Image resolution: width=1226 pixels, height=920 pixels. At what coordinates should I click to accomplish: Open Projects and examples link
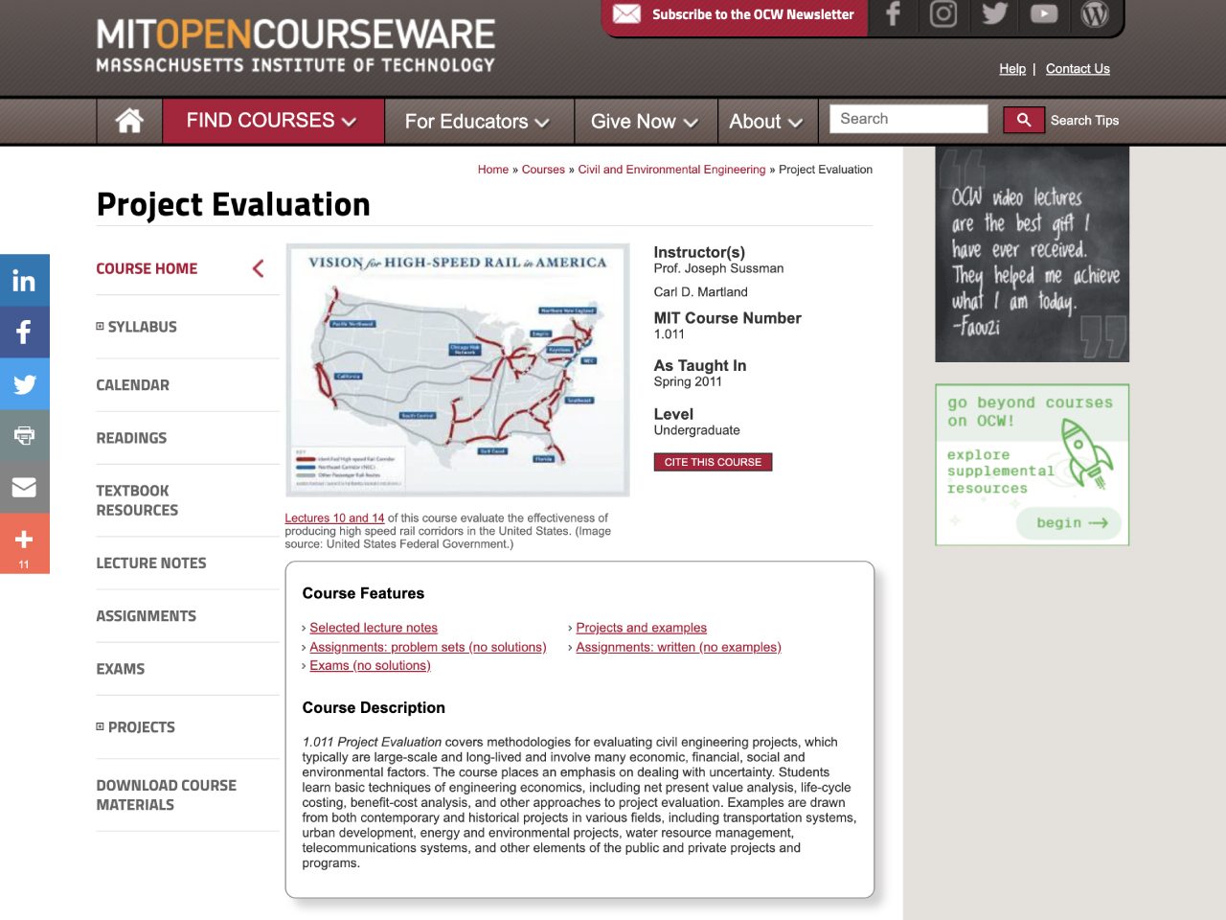pyautogui.click(x=642, y=628)
